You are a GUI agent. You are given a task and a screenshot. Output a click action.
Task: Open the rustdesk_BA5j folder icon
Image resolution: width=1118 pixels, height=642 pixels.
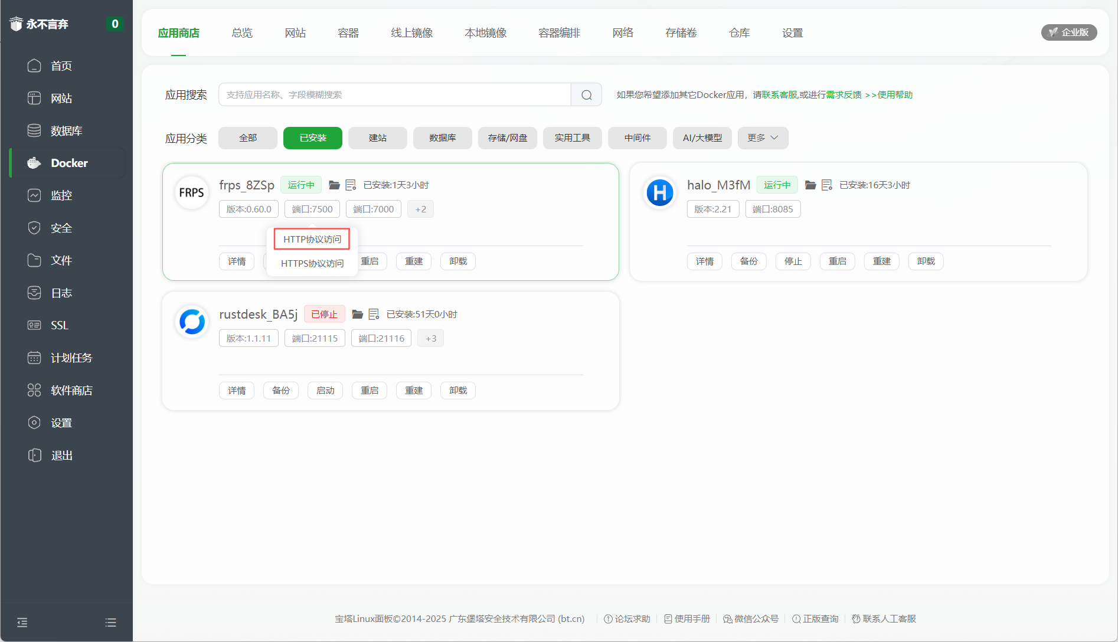coord(357,315)
